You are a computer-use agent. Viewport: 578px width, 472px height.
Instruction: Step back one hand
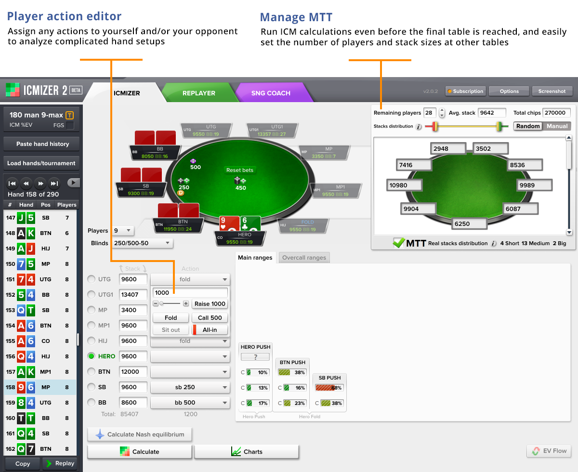point(26,183)
